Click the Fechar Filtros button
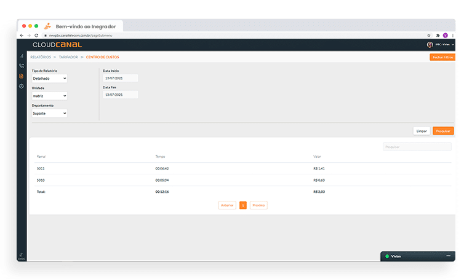Viewport: 472px width, 280px height. point(442,57)
